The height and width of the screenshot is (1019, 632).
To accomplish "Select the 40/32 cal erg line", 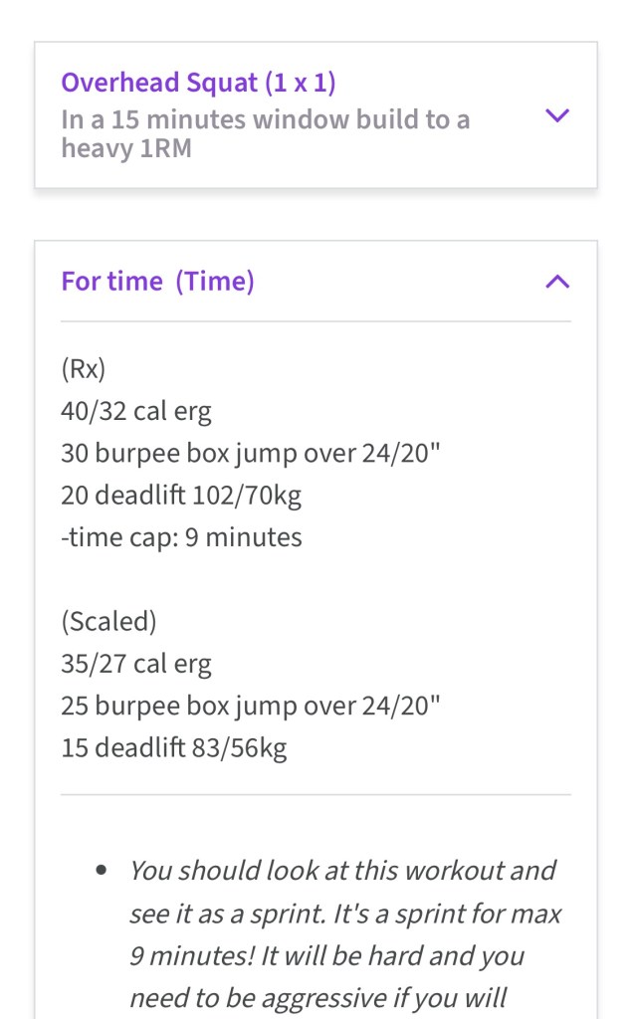I will tap(136, 411).
